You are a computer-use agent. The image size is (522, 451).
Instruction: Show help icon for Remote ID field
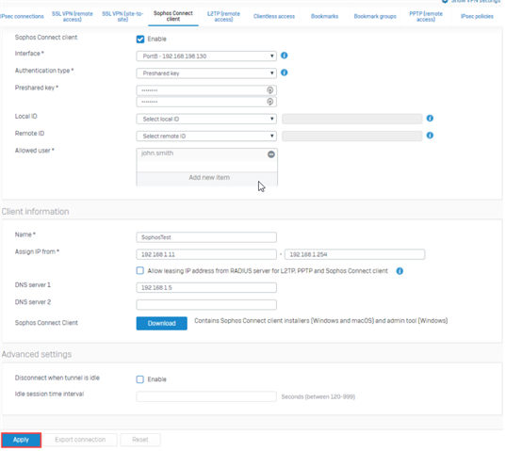click(430, 136)
